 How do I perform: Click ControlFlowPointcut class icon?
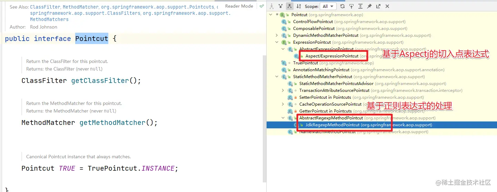pyautogui.click(x=284, y=22)
